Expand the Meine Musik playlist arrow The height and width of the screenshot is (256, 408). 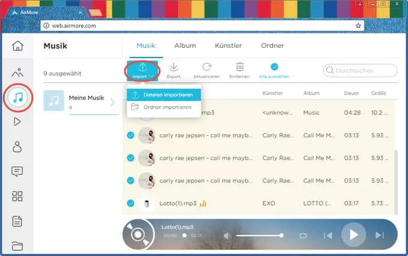(x=112, y=103)
